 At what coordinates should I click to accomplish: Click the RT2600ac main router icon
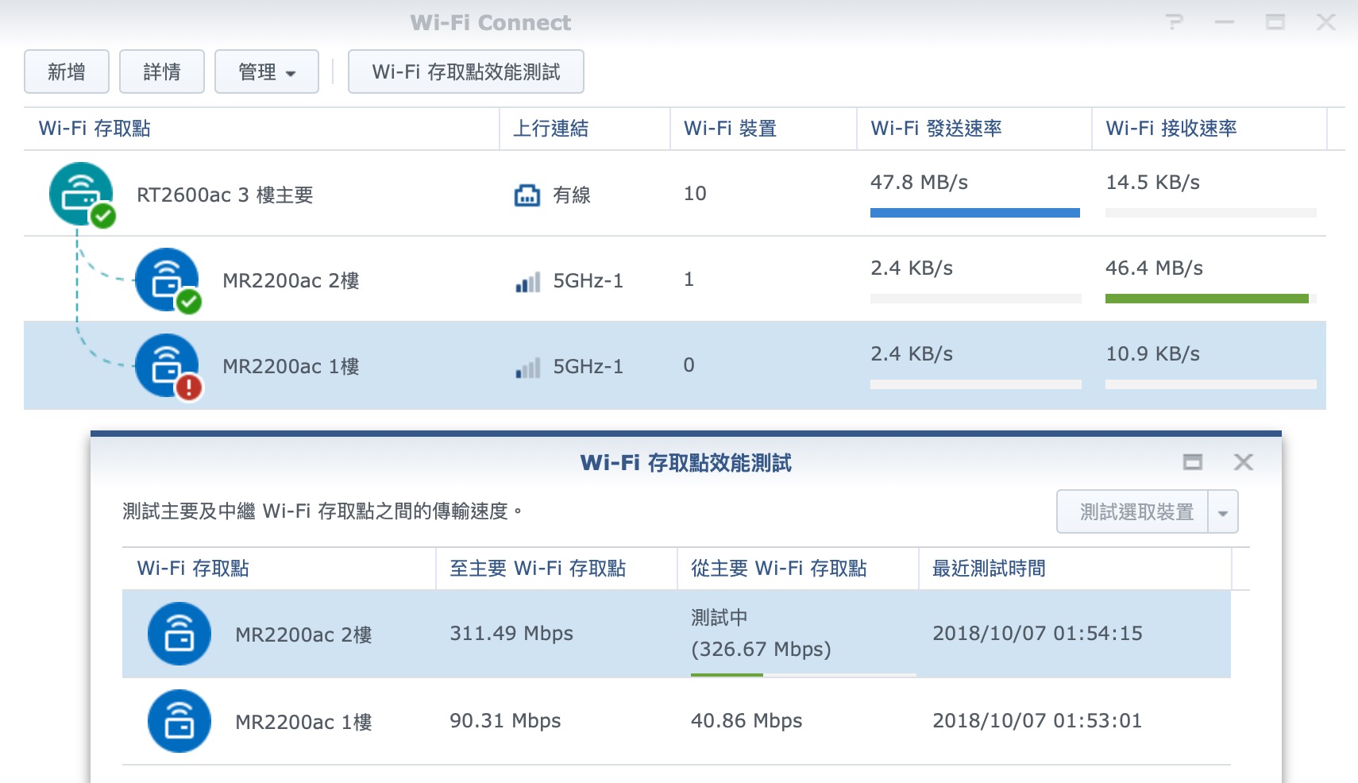[x=81, y=194]
